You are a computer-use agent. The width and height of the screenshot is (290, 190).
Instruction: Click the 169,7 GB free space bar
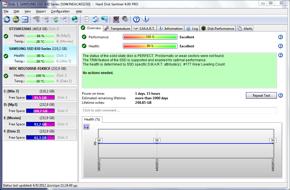click(x=40, y=111)
